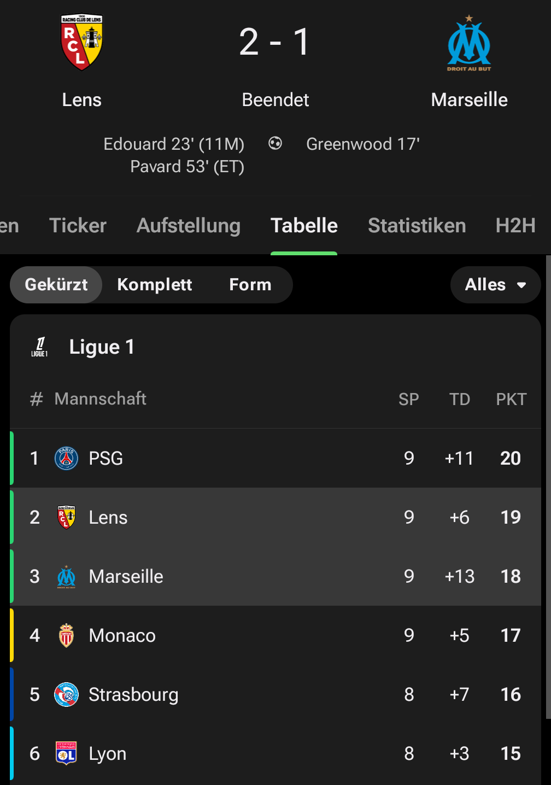Screen dimensions: 551x785
Task: Click the PSG logo in the table
Action: click(66, 458)
